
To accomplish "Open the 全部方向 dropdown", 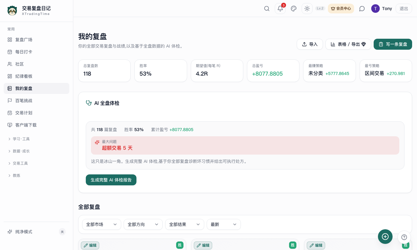I will [x=143, y=224].
